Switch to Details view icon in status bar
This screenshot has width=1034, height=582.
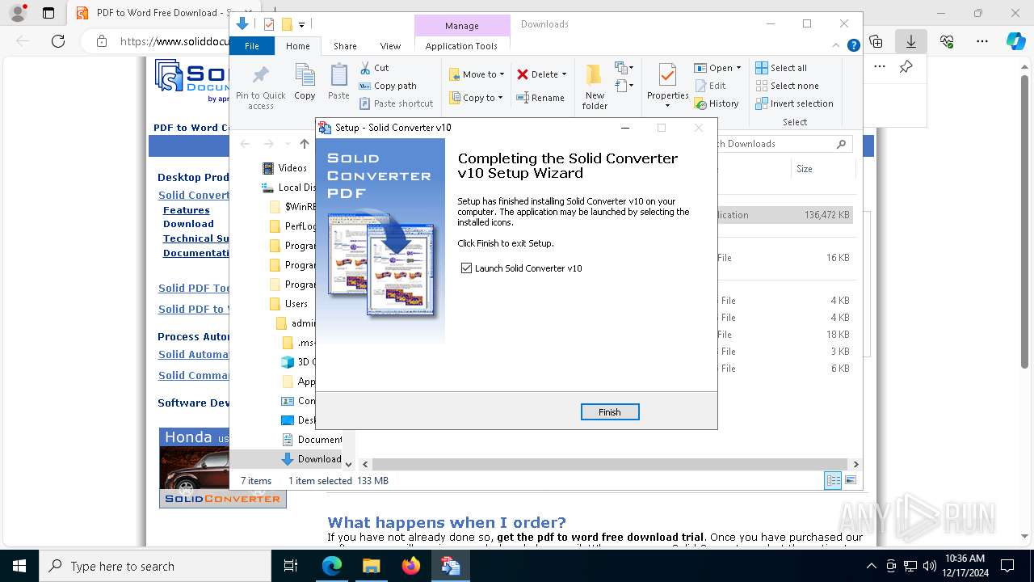(x=833, y=481)
